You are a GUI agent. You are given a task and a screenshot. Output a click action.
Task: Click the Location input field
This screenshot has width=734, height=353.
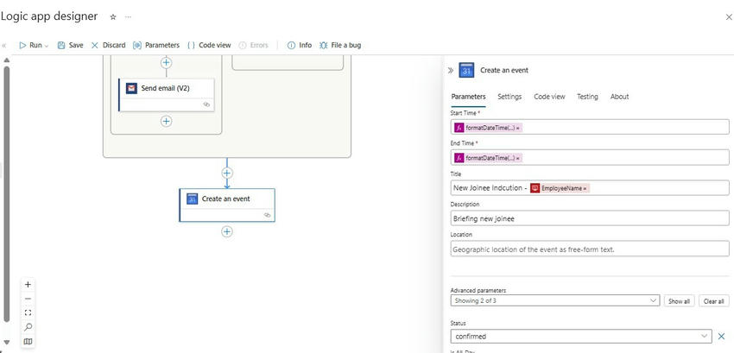[589, 249]
